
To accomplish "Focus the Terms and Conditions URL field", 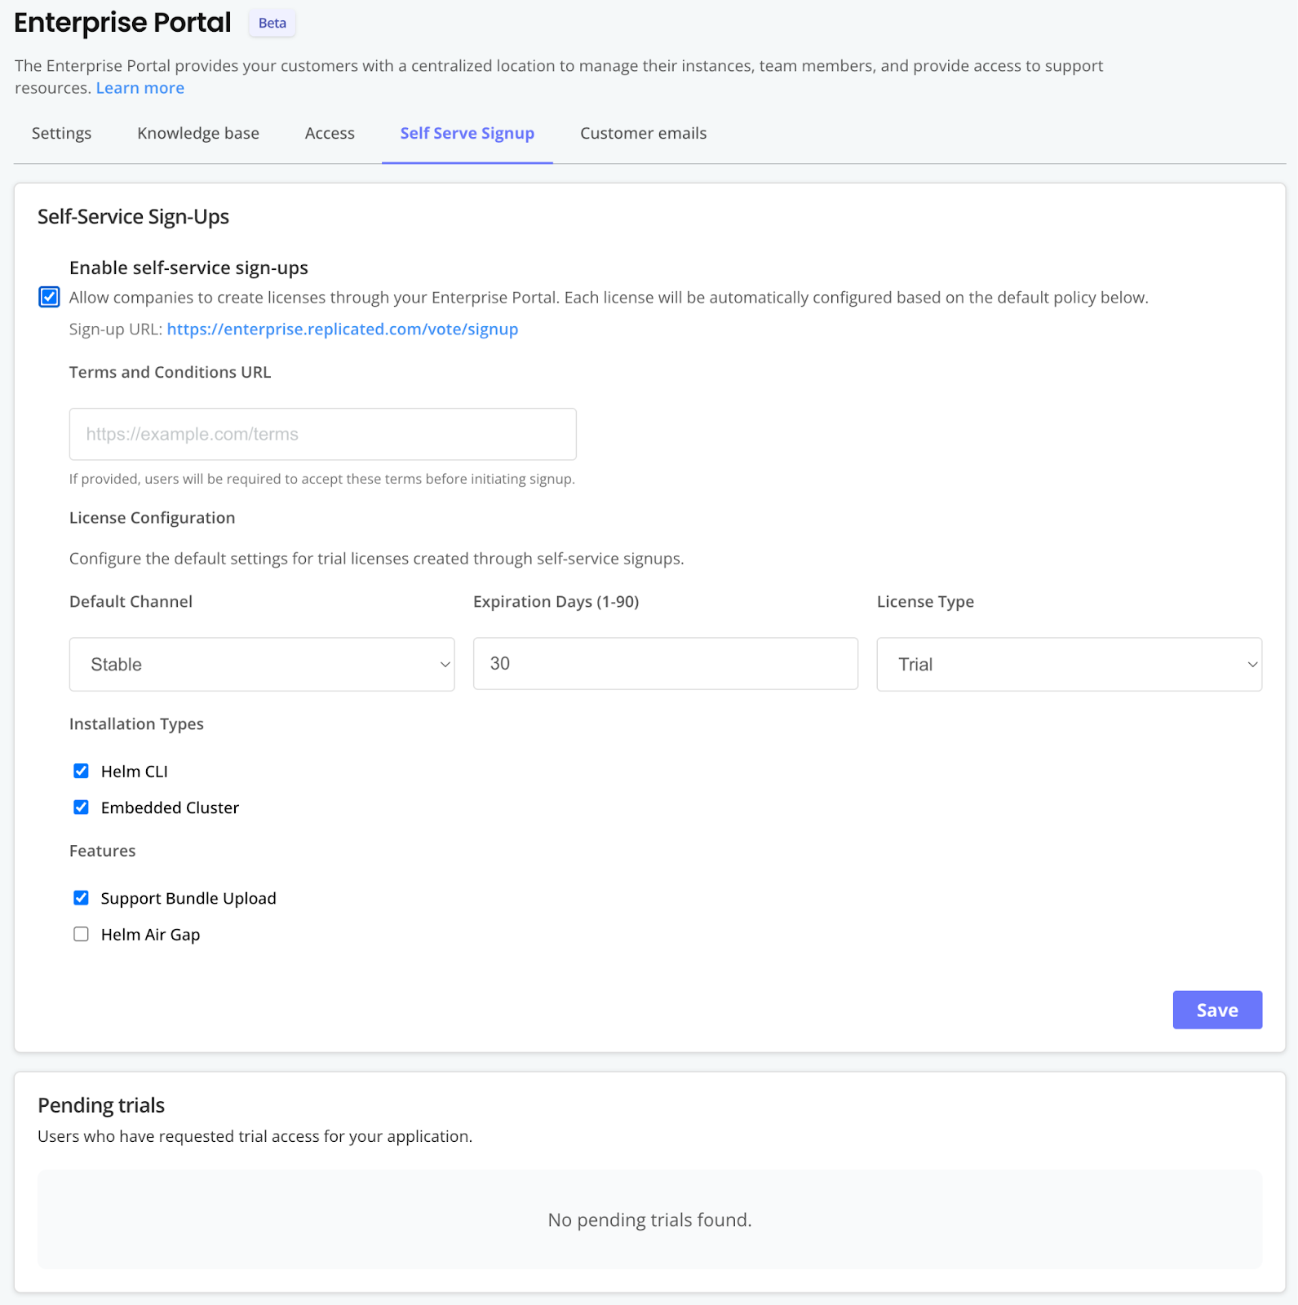I will click(x=322, y=434).
